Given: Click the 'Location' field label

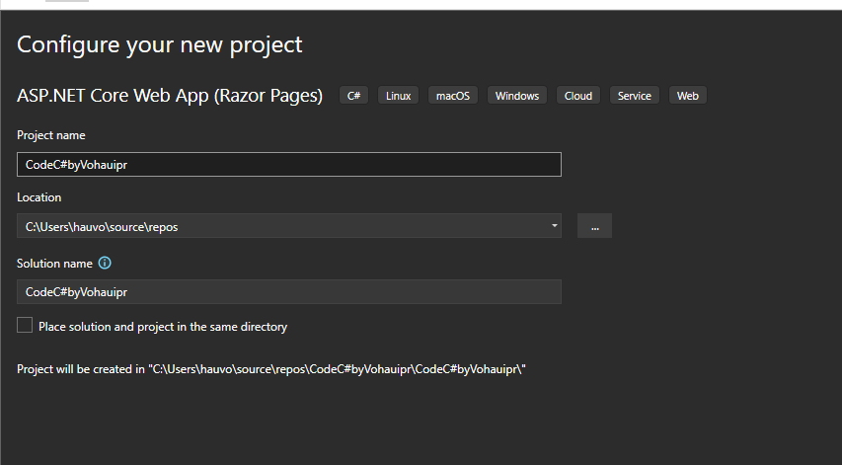Looking at the screenshot, I should tap(39, 197).
